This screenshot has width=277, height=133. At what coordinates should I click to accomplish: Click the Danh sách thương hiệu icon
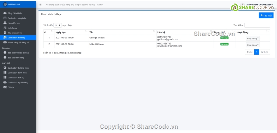(5, 68)
